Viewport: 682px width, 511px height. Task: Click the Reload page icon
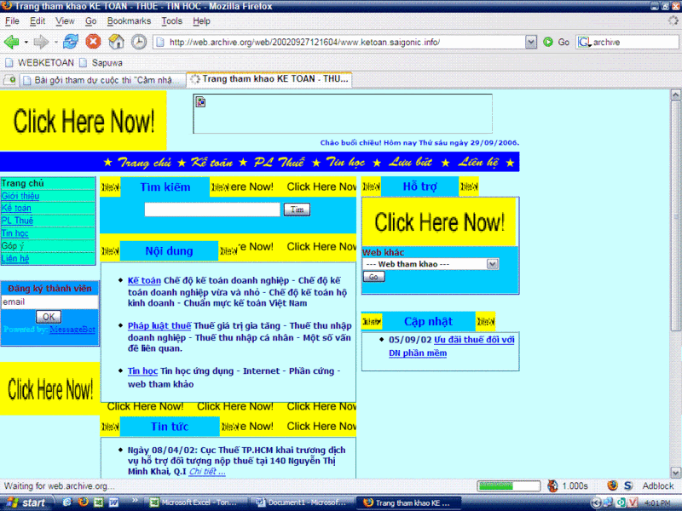[x=71, y=42]
